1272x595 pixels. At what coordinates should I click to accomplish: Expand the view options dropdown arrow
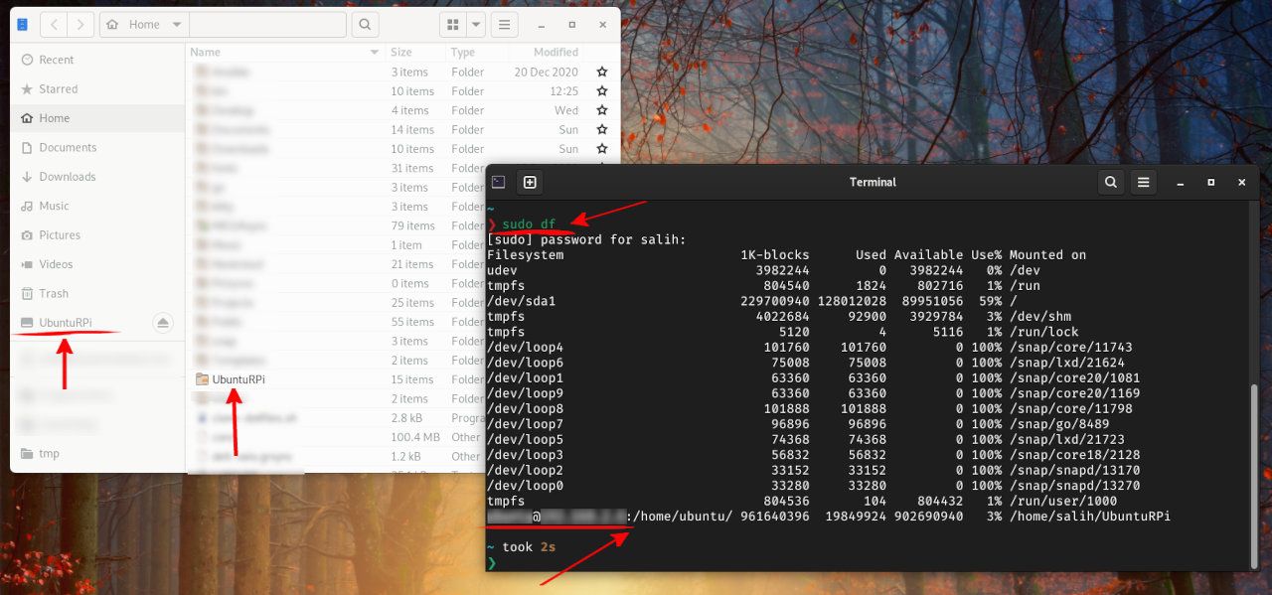(x=477, y=24)
